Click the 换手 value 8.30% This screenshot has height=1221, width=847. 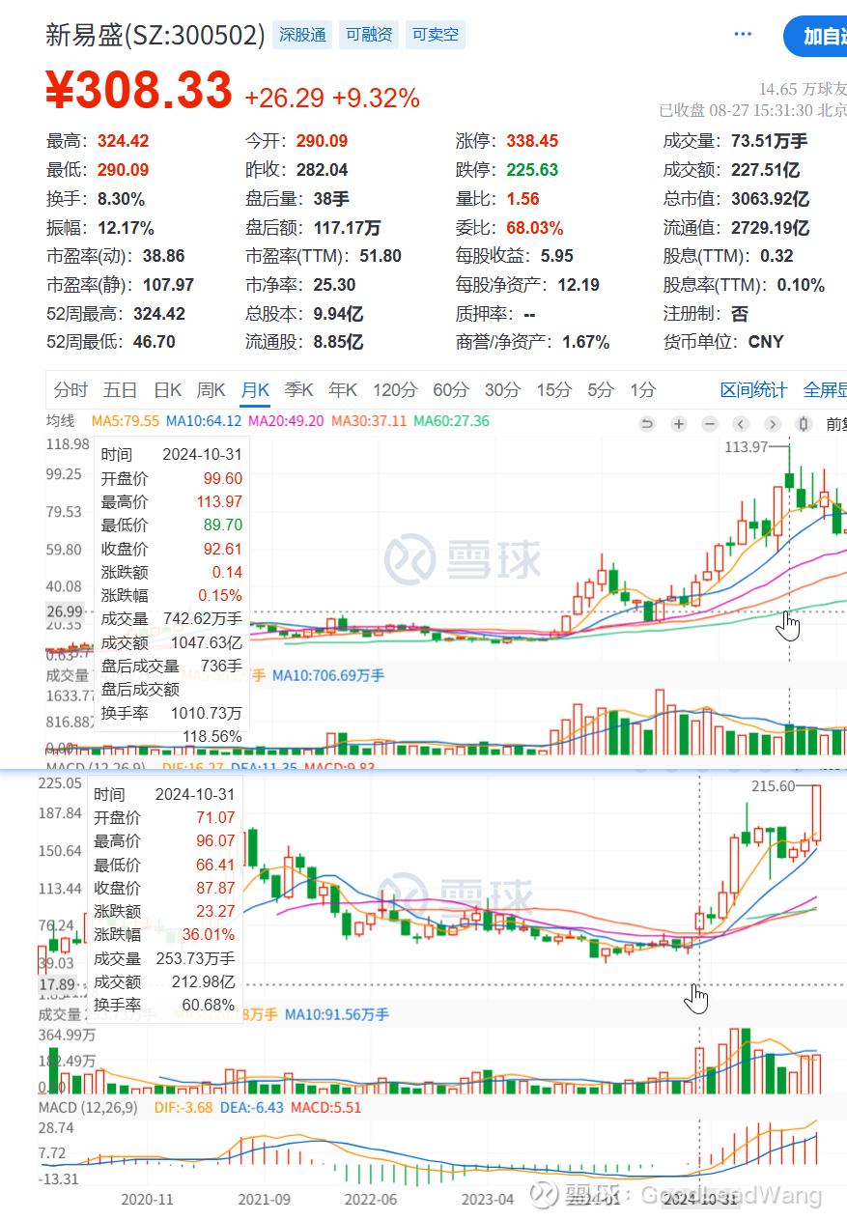(121, 199)
